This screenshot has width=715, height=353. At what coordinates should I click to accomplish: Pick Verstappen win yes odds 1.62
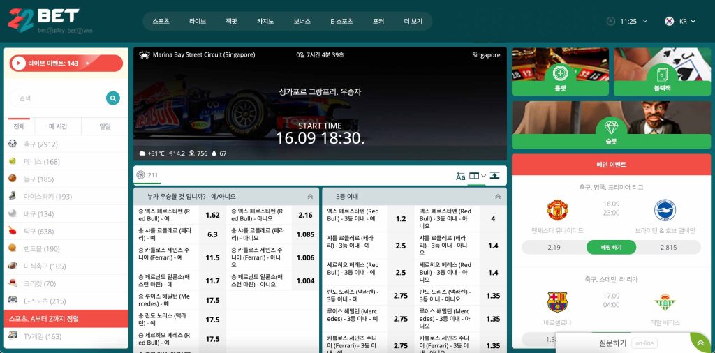tap(212, 215)
